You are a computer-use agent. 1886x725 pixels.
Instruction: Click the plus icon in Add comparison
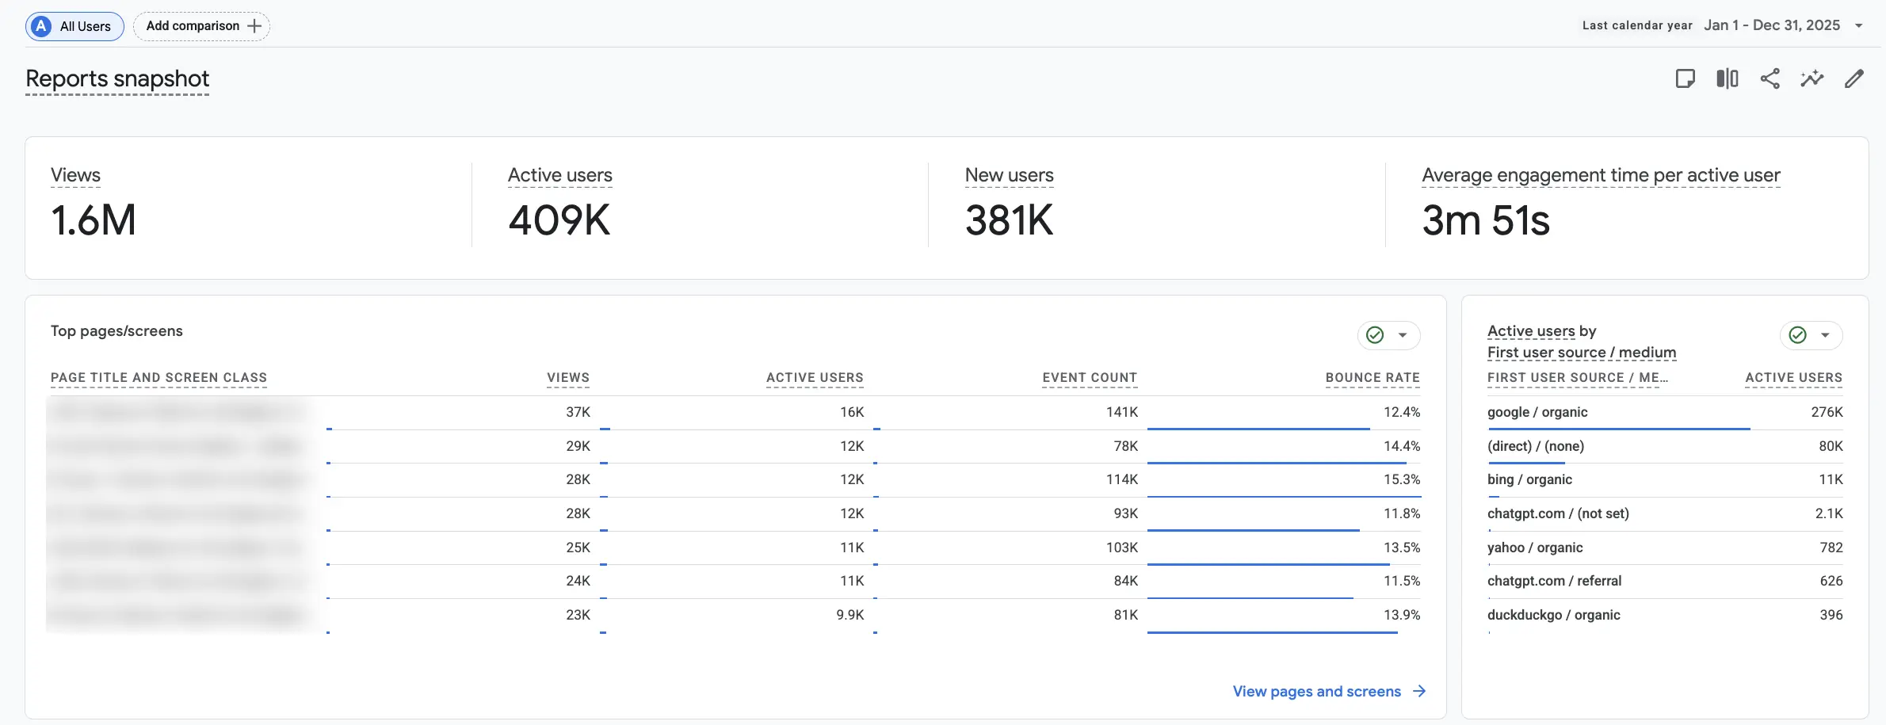point(254,26)
